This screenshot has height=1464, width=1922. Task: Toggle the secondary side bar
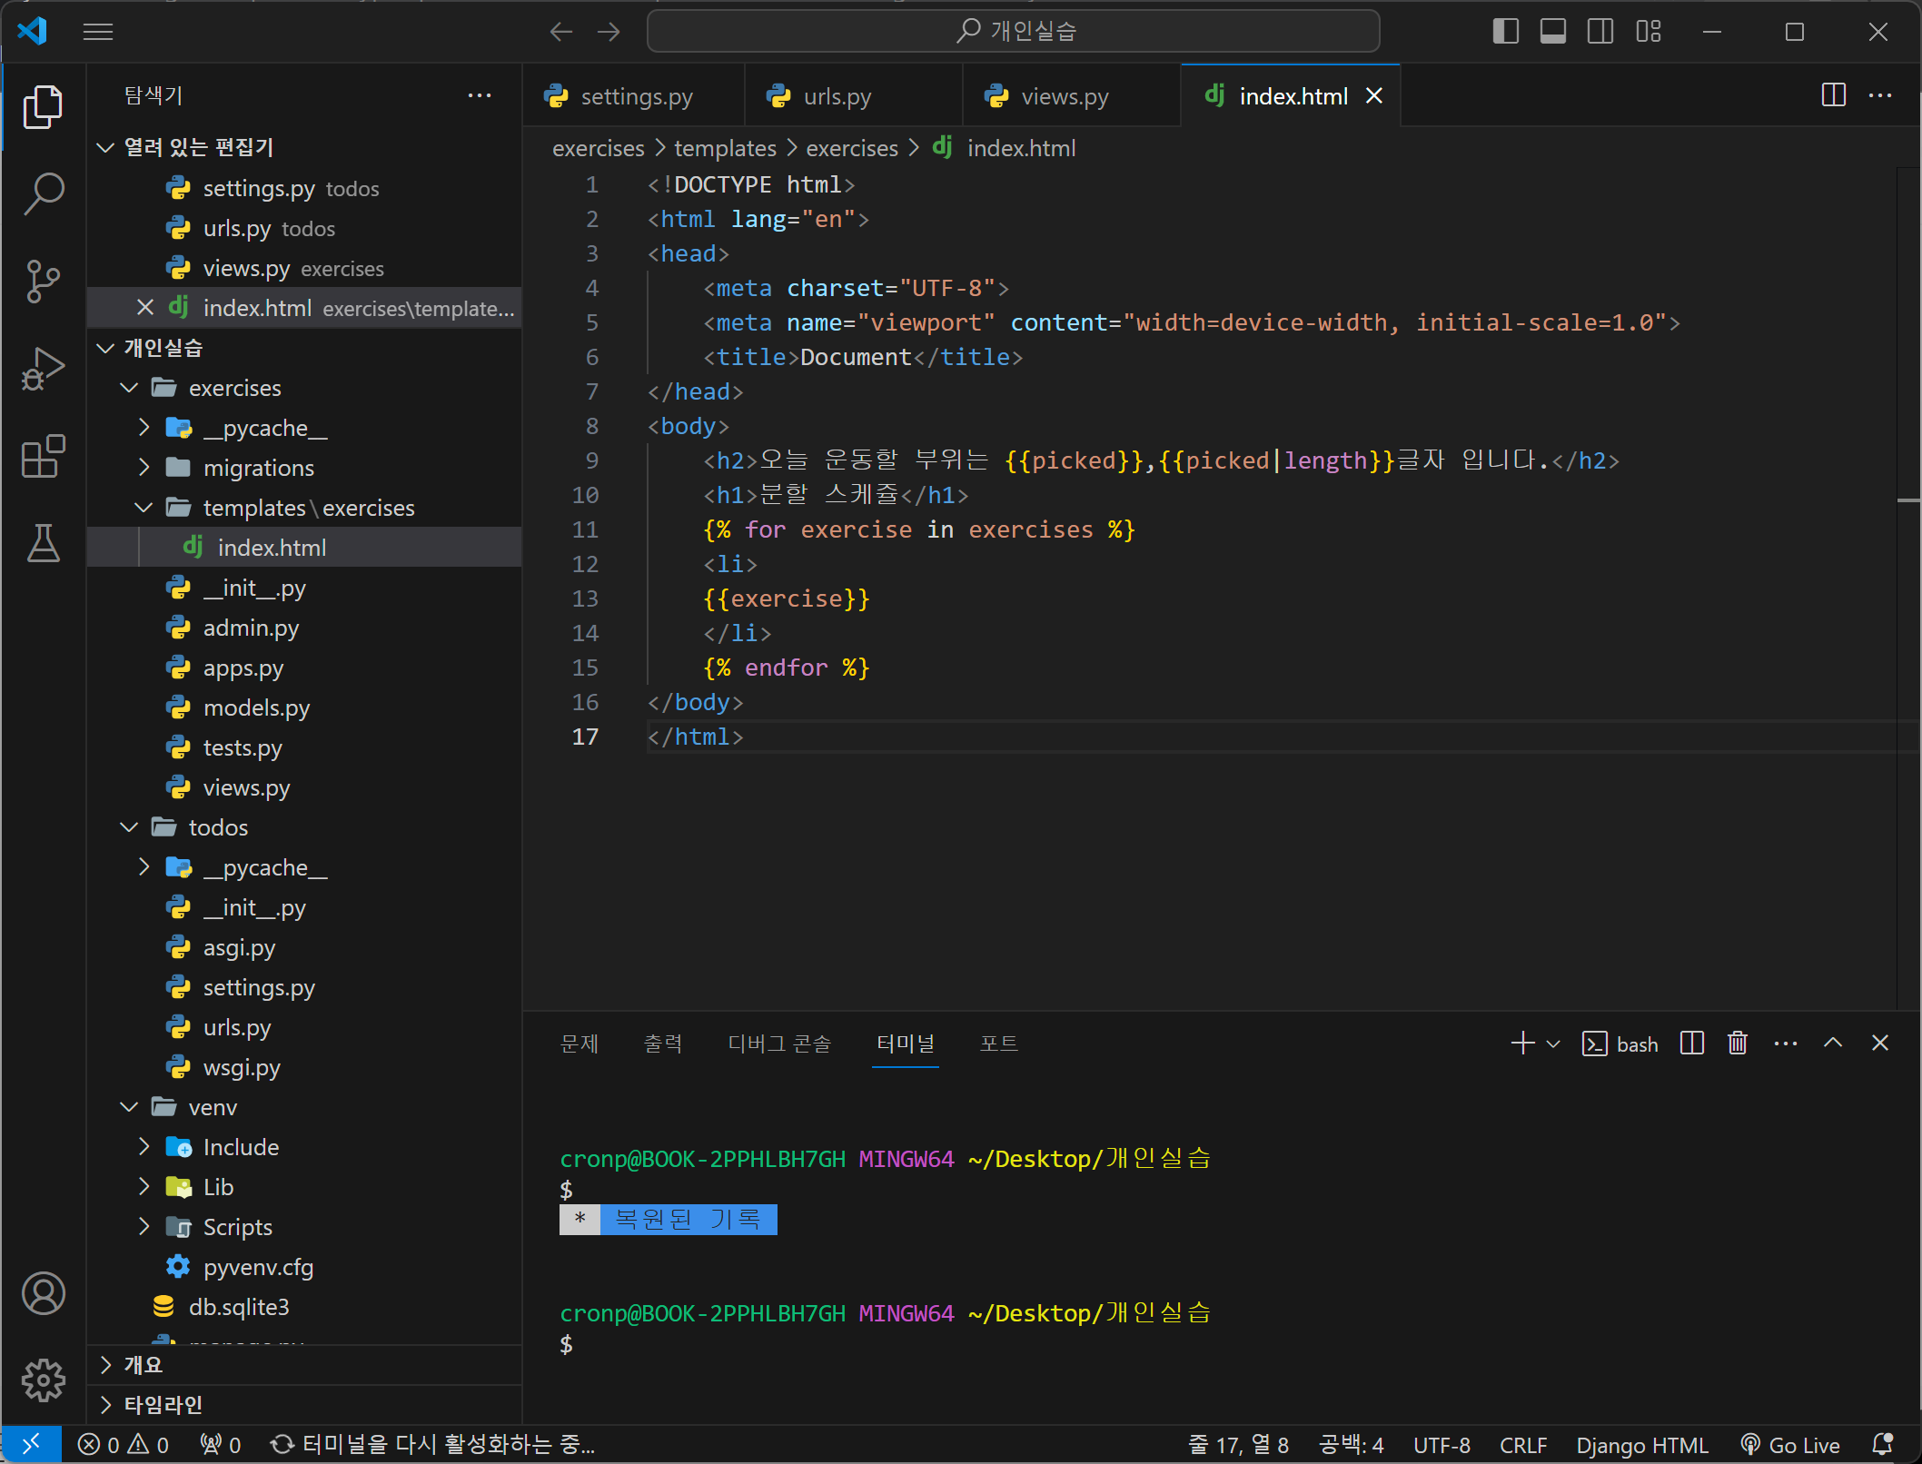point(1600,32)
